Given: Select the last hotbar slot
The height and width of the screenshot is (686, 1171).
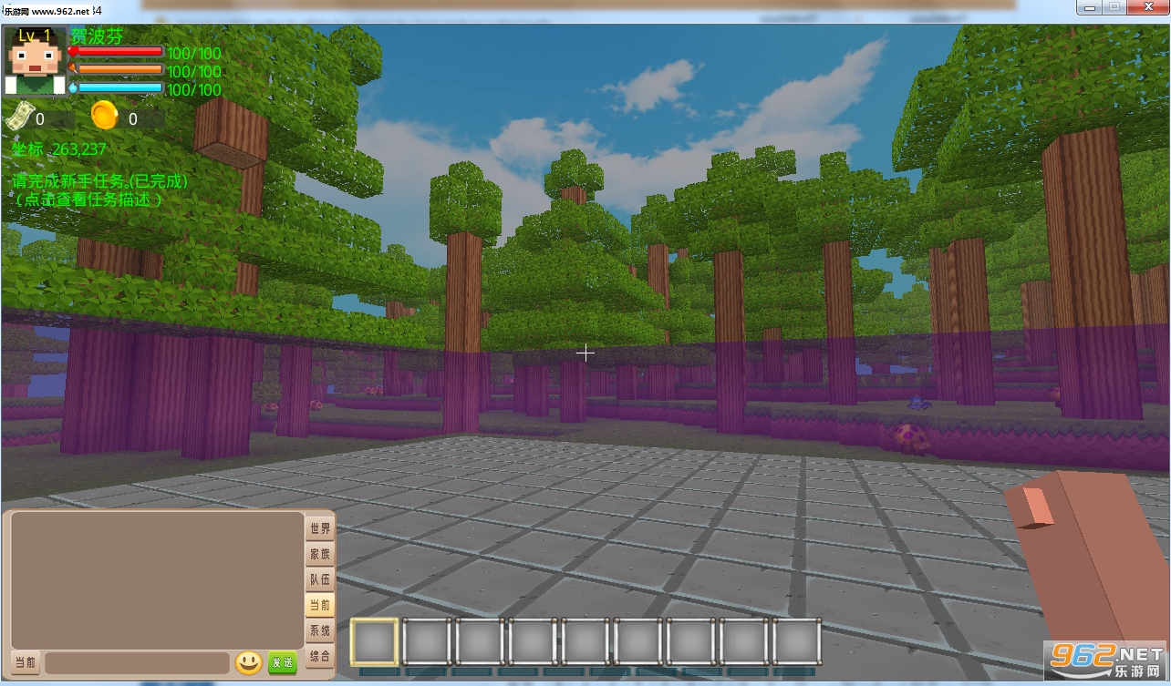Looking at the screenshot, I should tap(797, 641).
